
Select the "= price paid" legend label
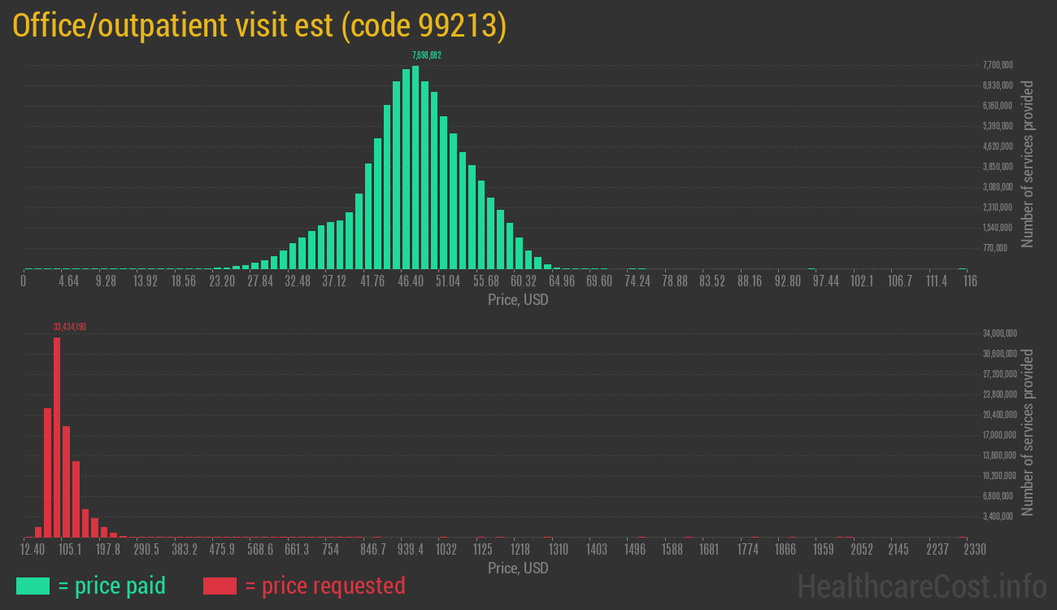[x=112, y=586]
